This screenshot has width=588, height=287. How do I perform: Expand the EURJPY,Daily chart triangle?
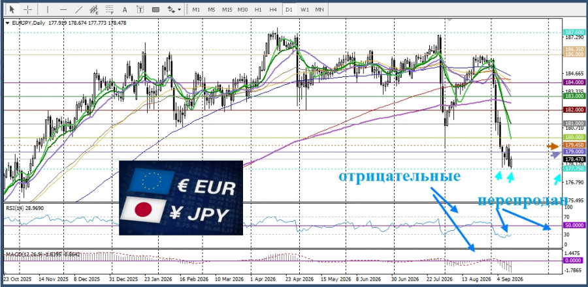(x=7, y=23)
